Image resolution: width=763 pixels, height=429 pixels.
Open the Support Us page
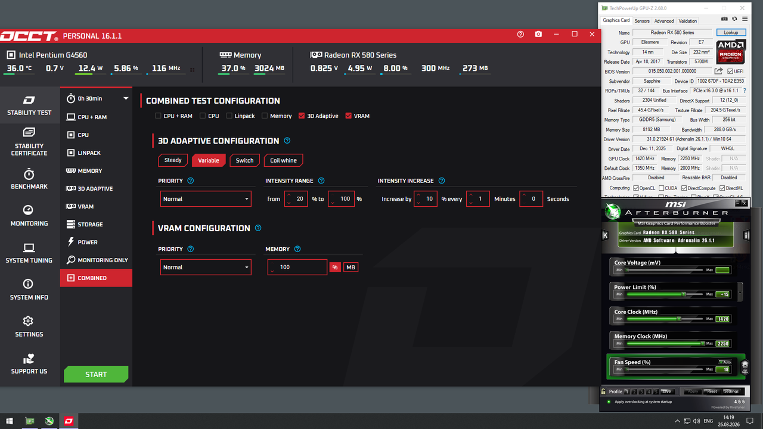[29, 363]
